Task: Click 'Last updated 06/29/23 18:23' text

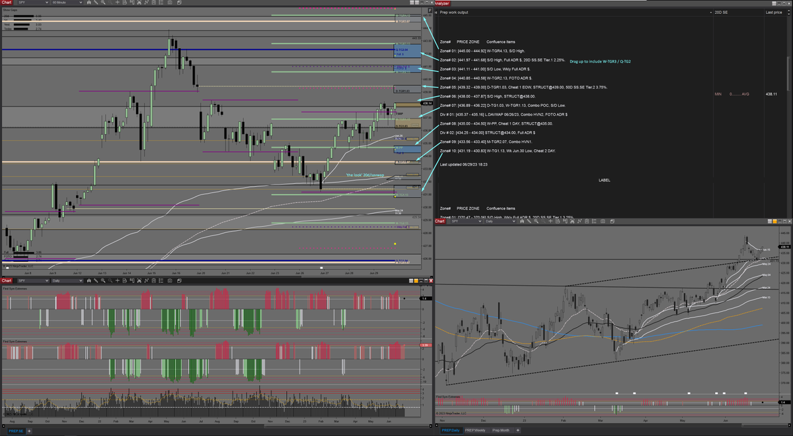Action: point(463,164)
